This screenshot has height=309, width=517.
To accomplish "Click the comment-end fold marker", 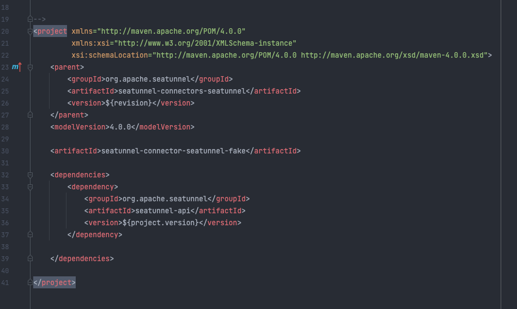I will pos(30,19).
